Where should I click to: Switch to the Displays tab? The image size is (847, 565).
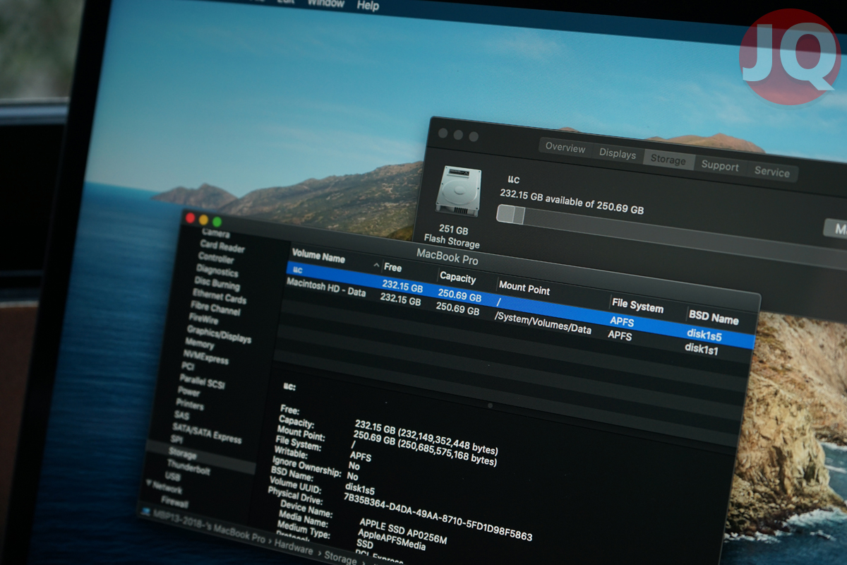[618, 154]
